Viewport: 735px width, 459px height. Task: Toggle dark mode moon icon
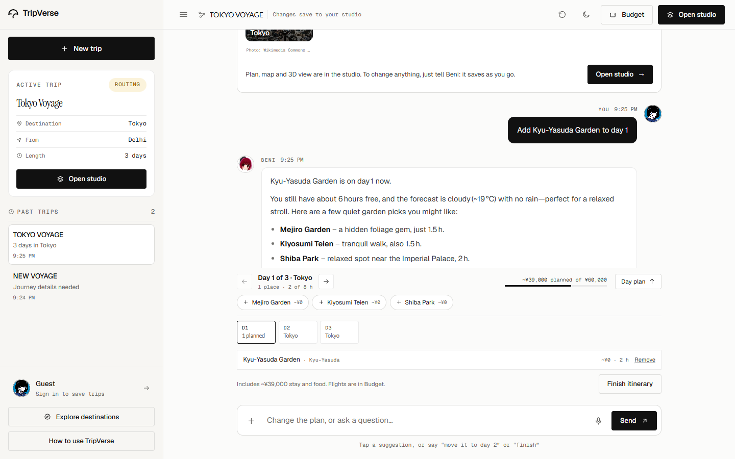coord(586,15)
